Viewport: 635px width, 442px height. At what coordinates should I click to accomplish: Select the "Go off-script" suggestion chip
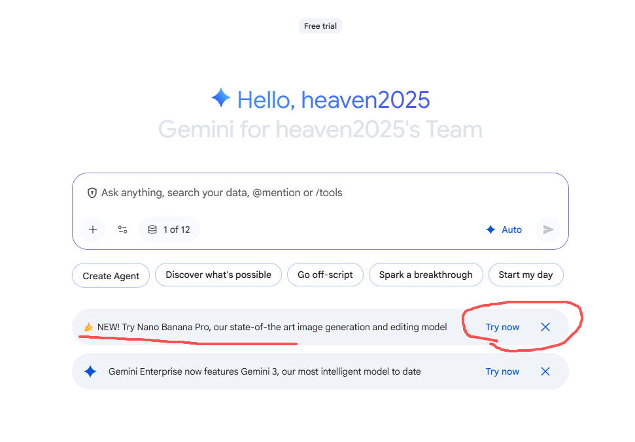pos(325,275)
